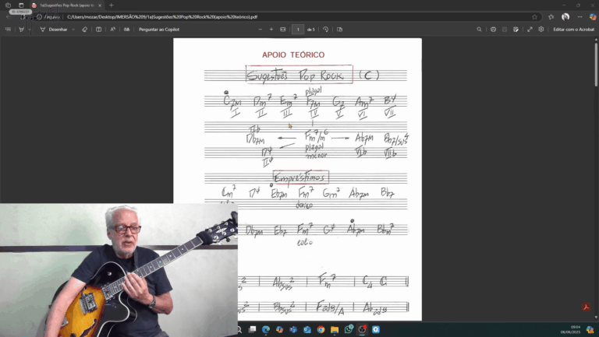Open the table of contents sidebar
599x337 pixels.
9,30
